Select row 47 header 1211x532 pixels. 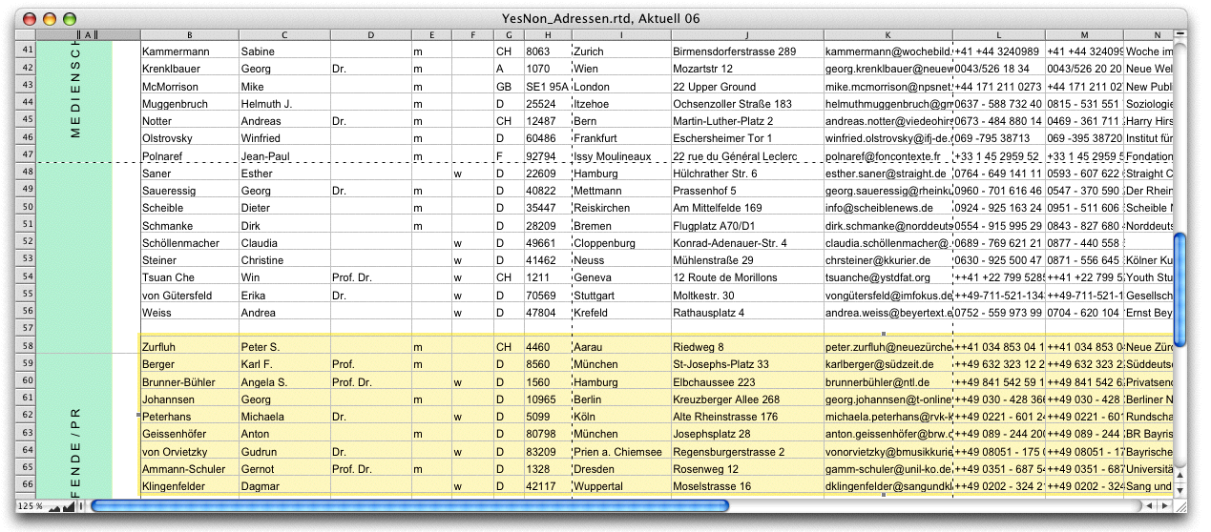27,154
